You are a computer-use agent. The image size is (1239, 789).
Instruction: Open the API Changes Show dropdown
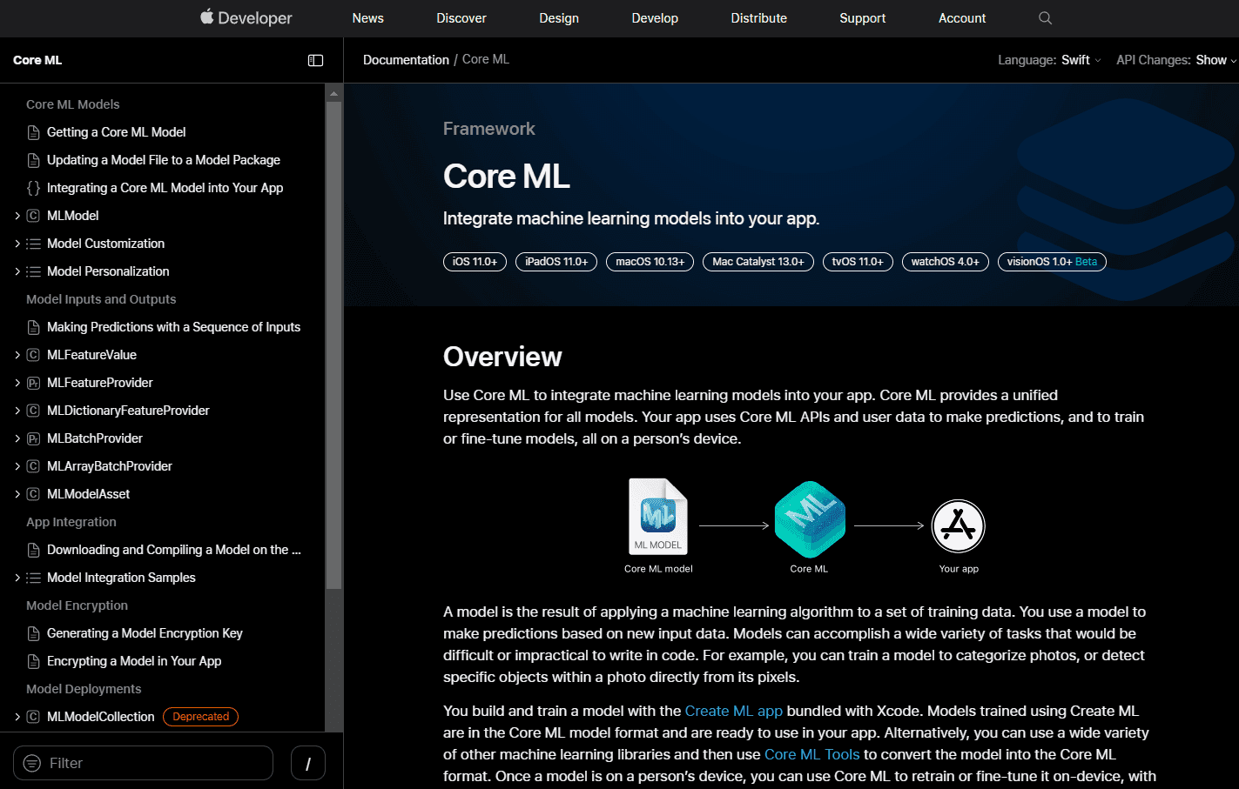[1216, 60]
